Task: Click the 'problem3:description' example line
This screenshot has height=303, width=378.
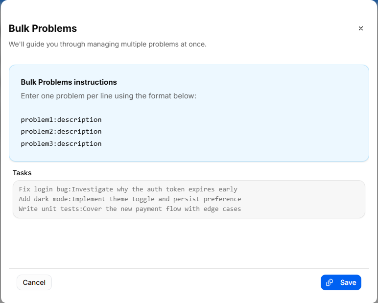Action: click(61, 143)
